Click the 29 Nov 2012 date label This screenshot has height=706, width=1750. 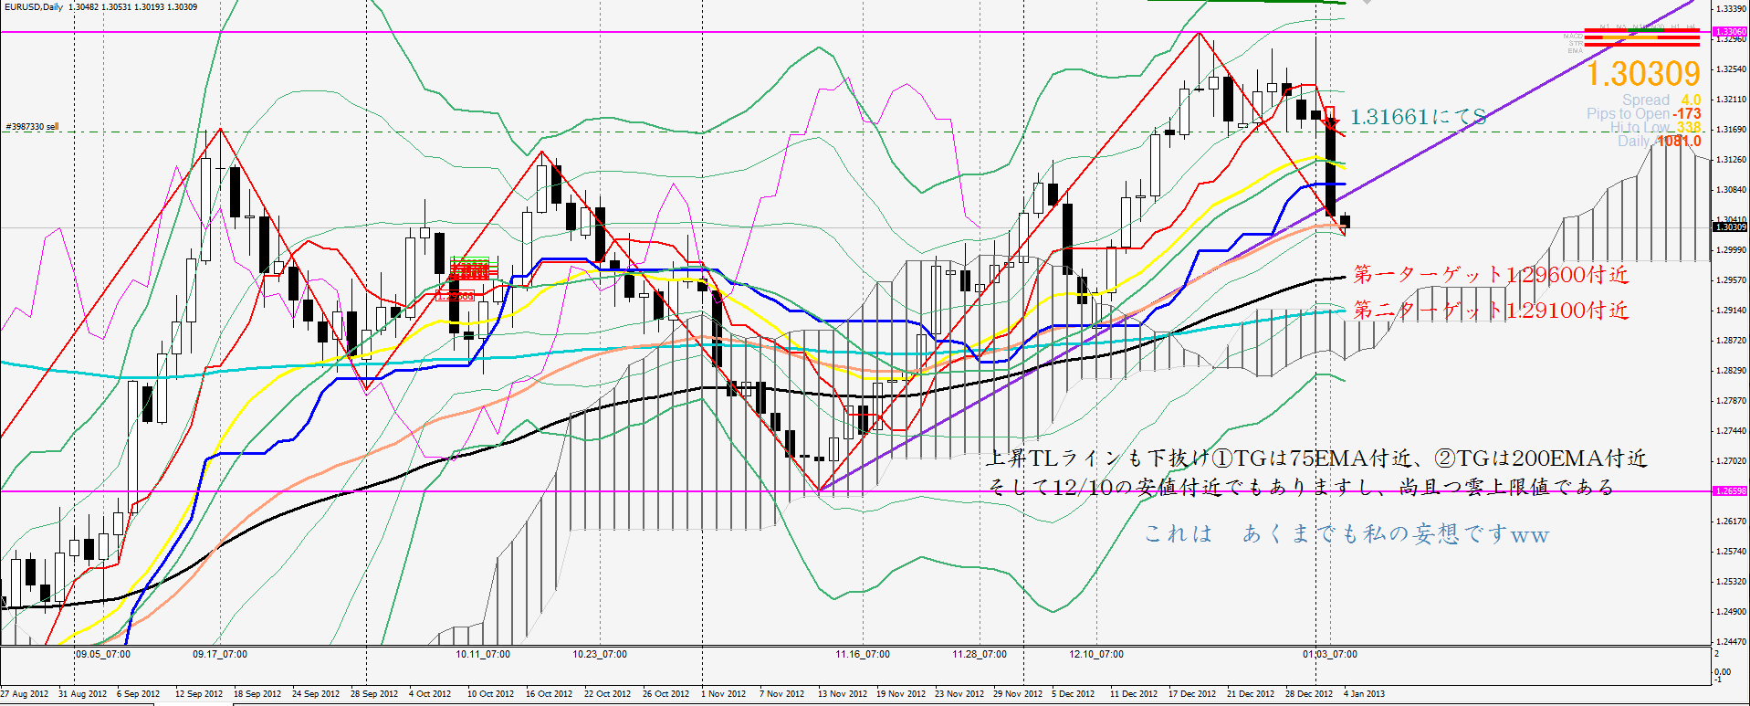(x=1017, y=694)
